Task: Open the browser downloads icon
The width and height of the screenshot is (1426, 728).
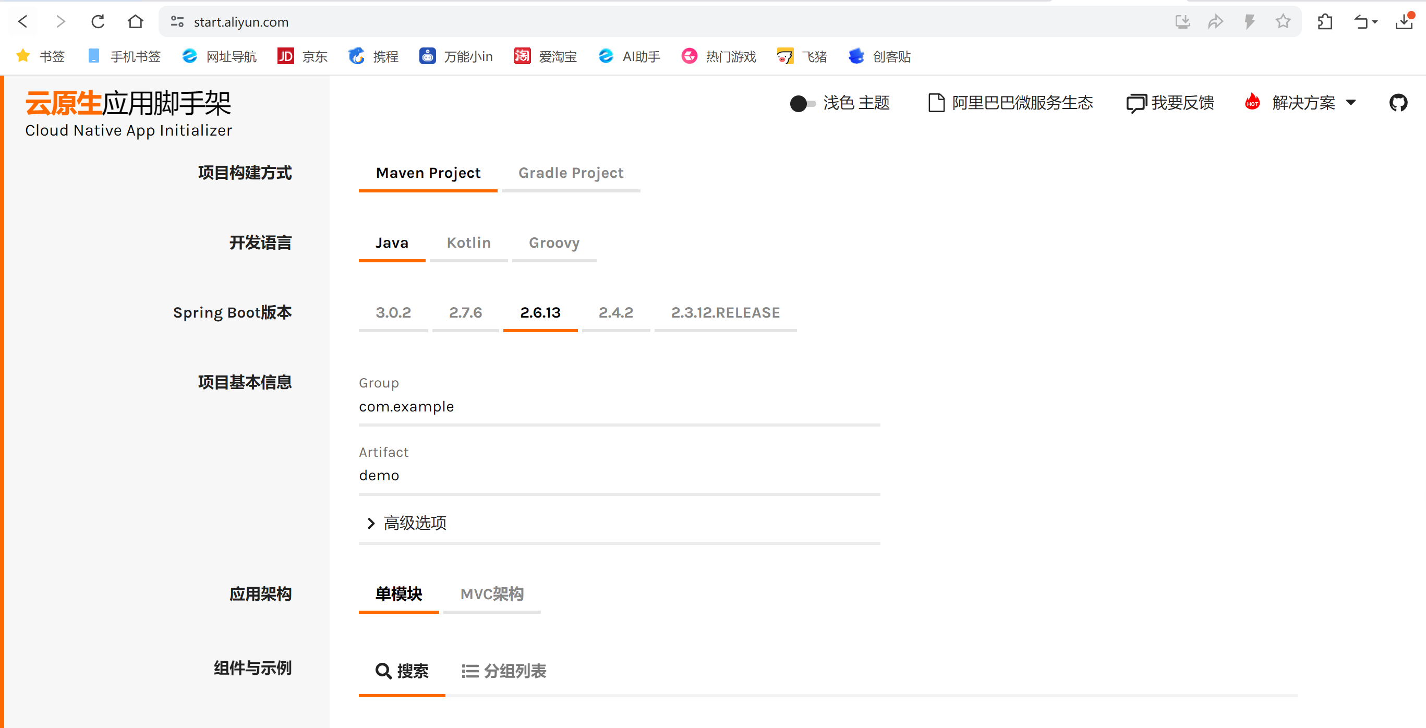Action: [x=1404, y=22]
